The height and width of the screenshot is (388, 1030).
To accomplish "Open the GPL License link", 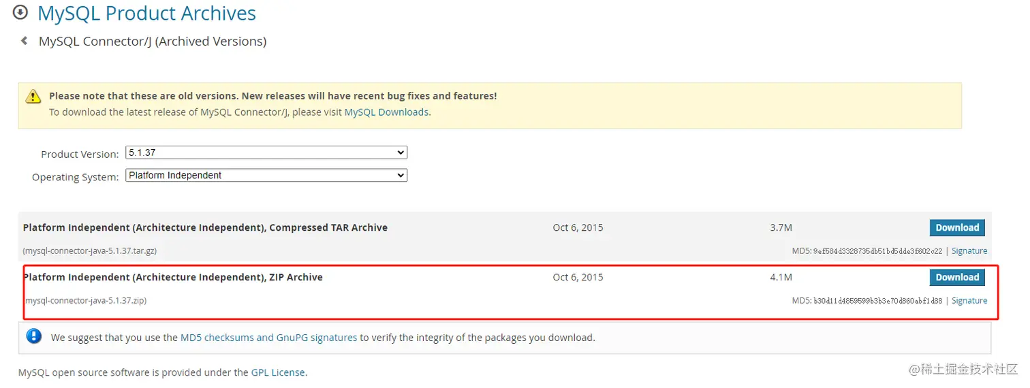I will click(x=278, y=372).
